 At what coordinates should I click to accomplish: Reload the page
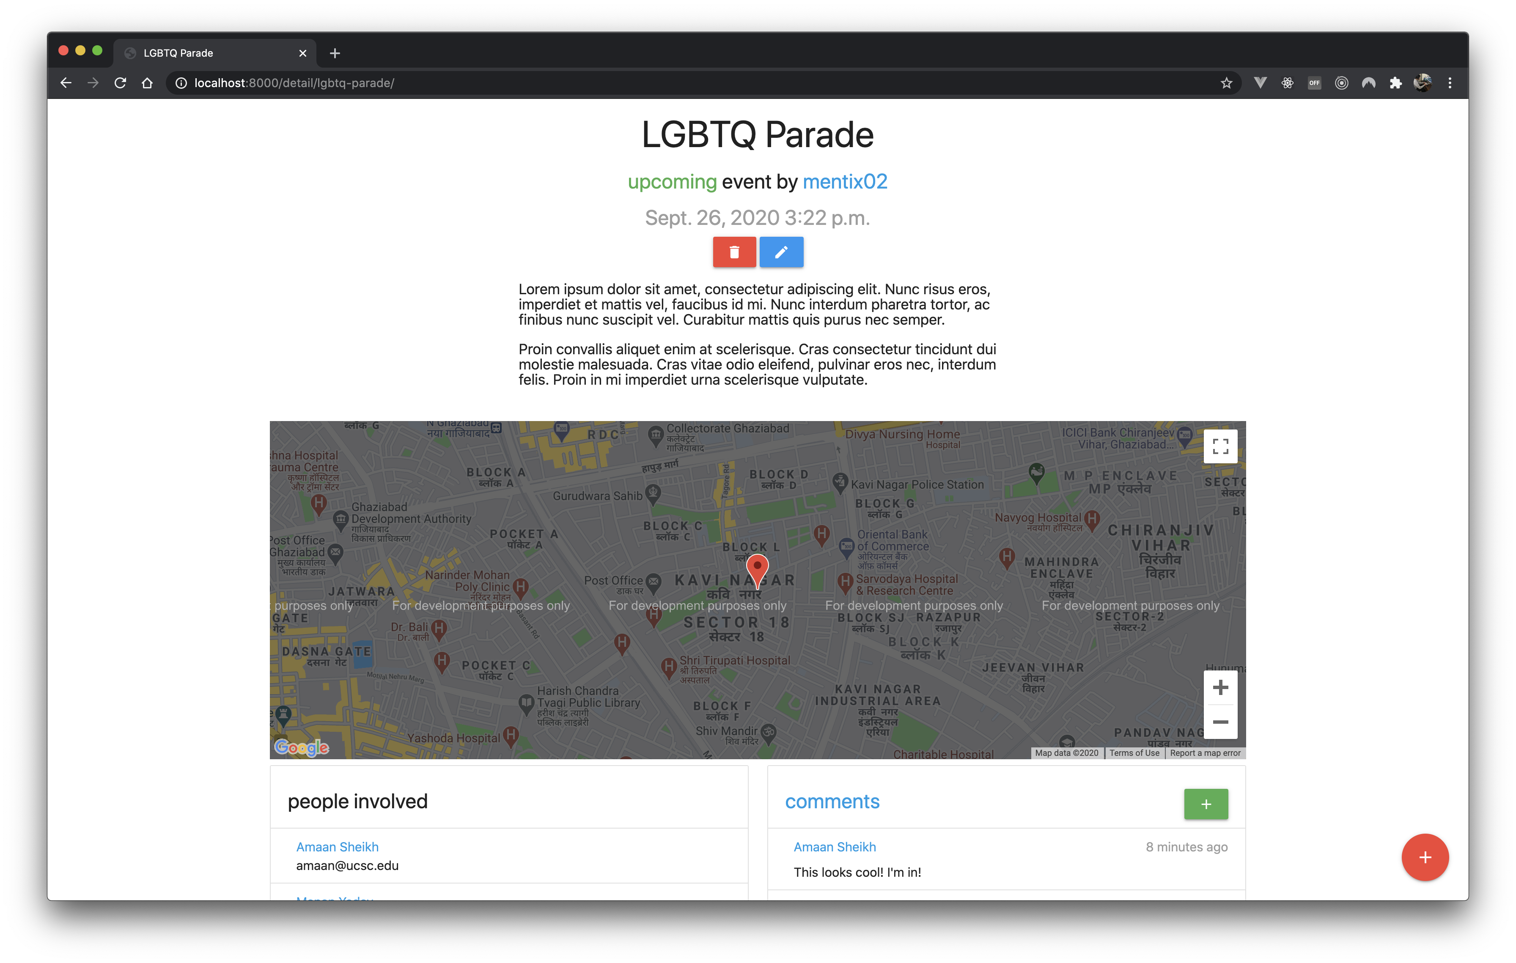click(120, 83)
